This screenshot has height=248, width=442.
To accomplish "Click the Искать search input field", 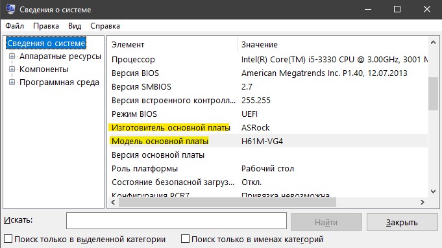I will (177, 221).
